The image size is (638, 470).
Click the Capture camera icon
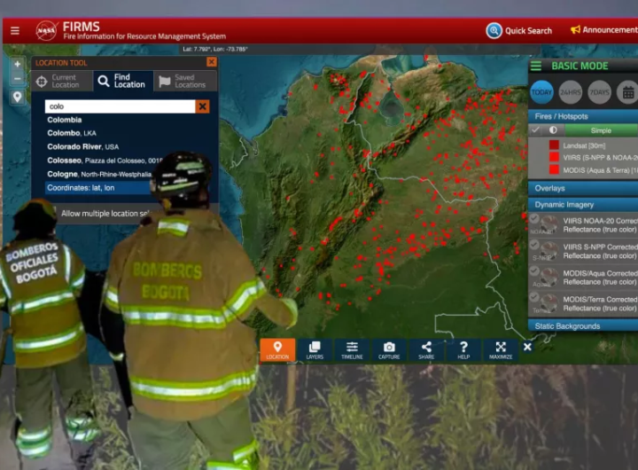pyautogui.click(x=389, y=350)
